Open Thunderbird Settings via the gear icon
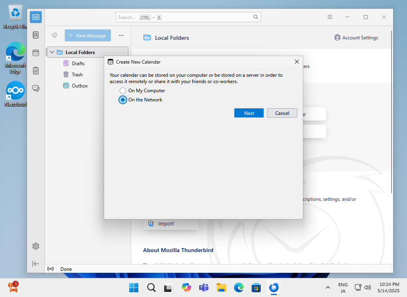The image size is (407, 297). tap(35, 246)
